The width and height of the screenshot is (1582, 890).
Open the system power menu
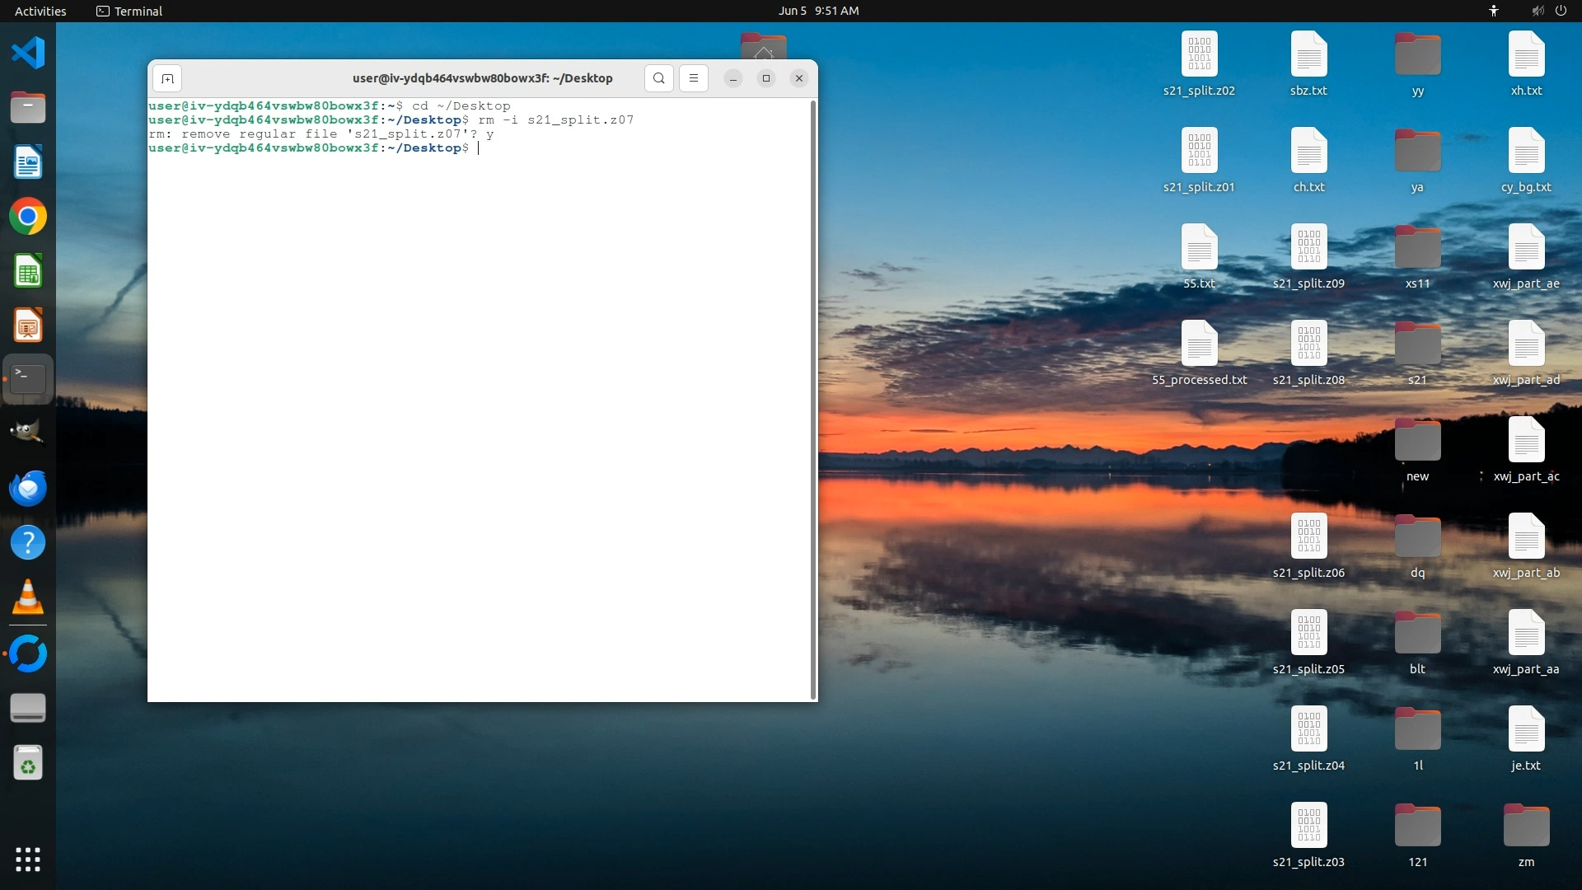coord(1561,11)
